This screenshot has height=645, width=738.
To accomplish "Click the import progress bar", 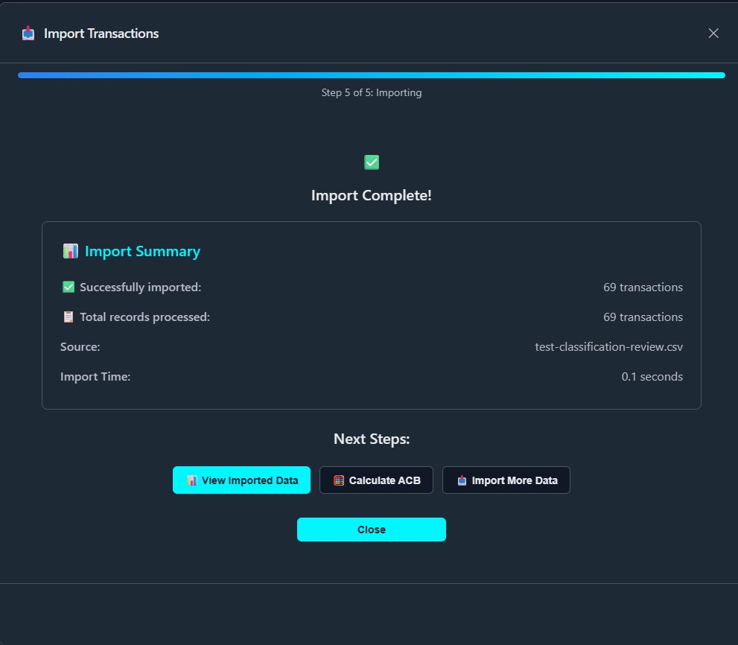I will [372, 75].
